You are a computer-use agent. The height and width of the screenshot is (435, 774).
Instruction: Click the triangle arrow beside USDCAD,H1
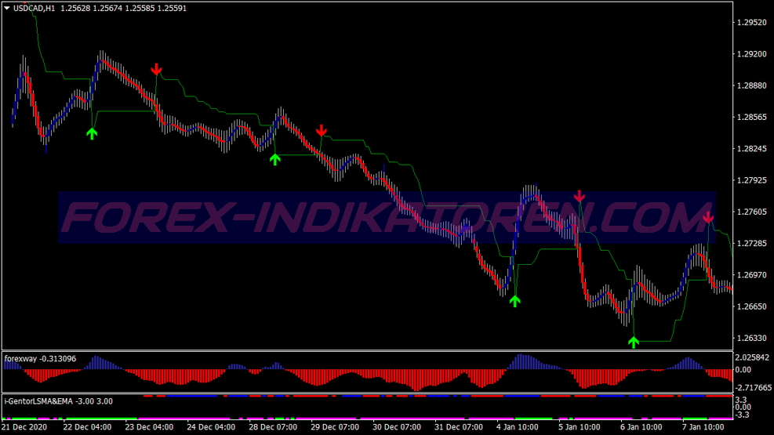(x=7, y=8)
